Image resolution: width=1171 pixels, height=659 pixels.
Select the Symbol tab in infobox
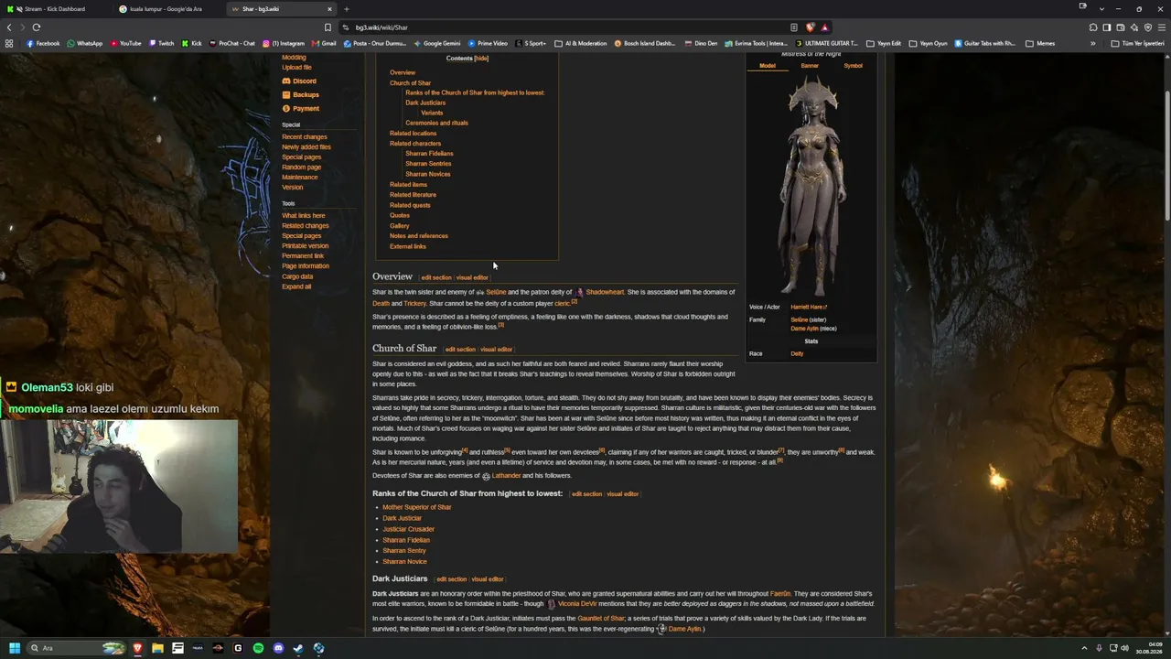pyautogui.click(x=853, y=66)
